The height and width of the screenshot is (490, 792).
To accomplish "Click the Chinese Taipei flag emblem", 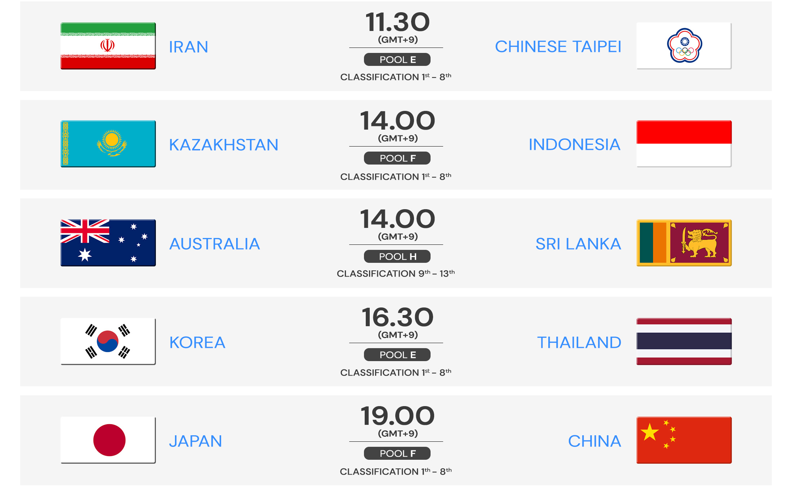I will pyautogui.click(x=684, y=46).
